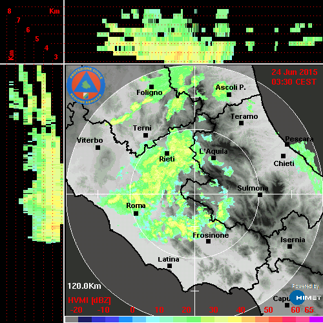Select the Pescara marker on the coast
Screen dimensions: 323x323
(287, 144)
